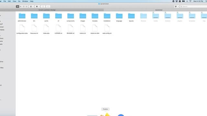Viewport: 207px width, 116px height.
Task: Open the bin folder
Action: [x=34, y=16]
